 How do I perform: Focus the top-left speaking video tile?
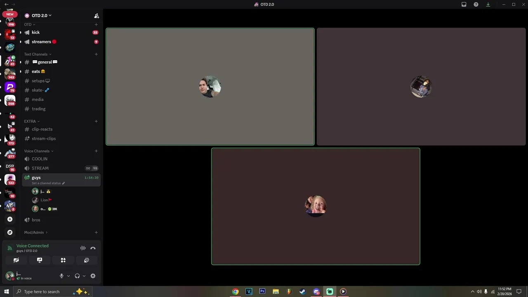[x=210, y=87]
